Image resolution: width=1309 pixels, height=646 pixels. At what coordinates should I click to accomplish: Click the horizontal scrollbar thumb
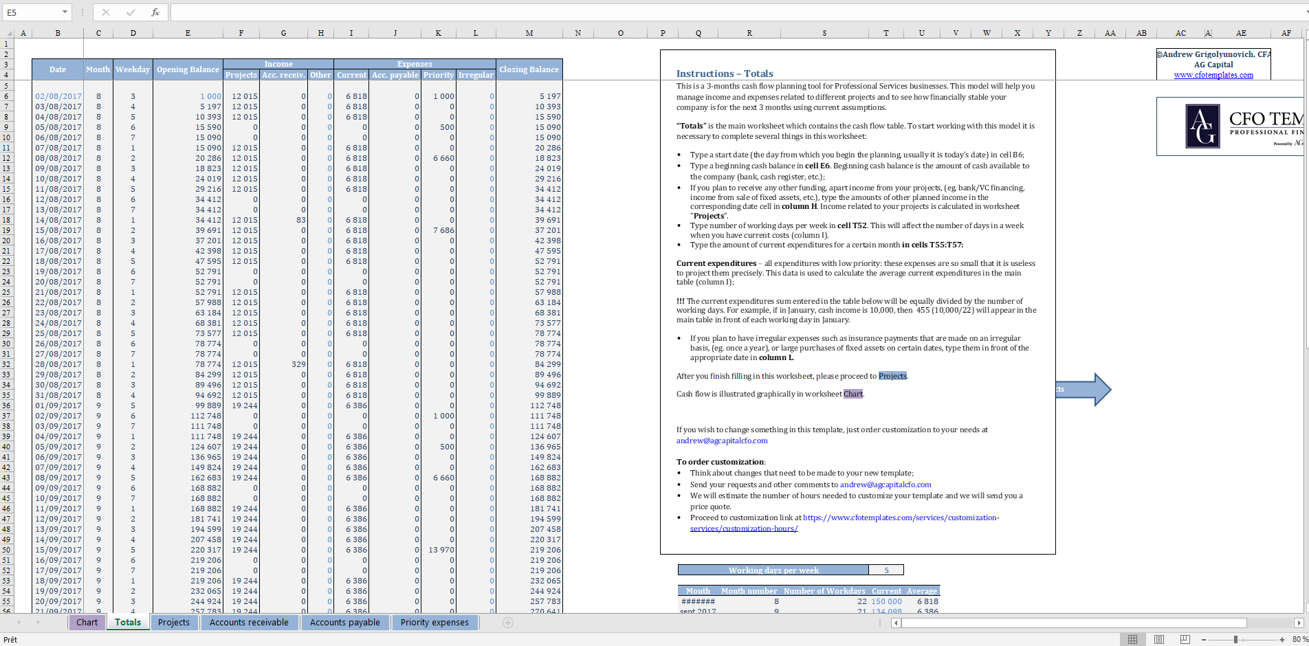[x=1074, y=623]
